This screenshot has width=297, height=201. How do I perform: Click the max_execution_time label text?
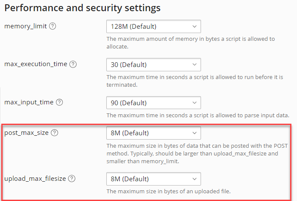[36, 64]
